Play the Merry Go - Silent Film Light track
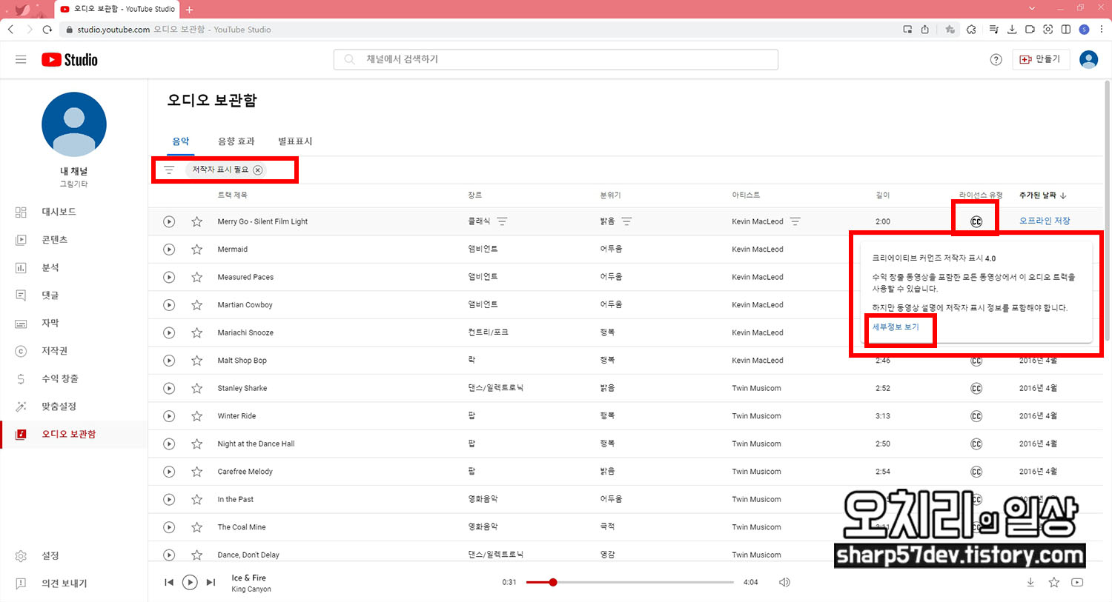The image size is (1112, 602). tap(169, 221)
